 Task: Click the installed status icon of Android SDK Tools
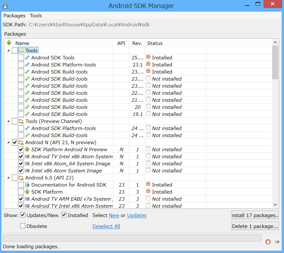(x=149, y=57)
